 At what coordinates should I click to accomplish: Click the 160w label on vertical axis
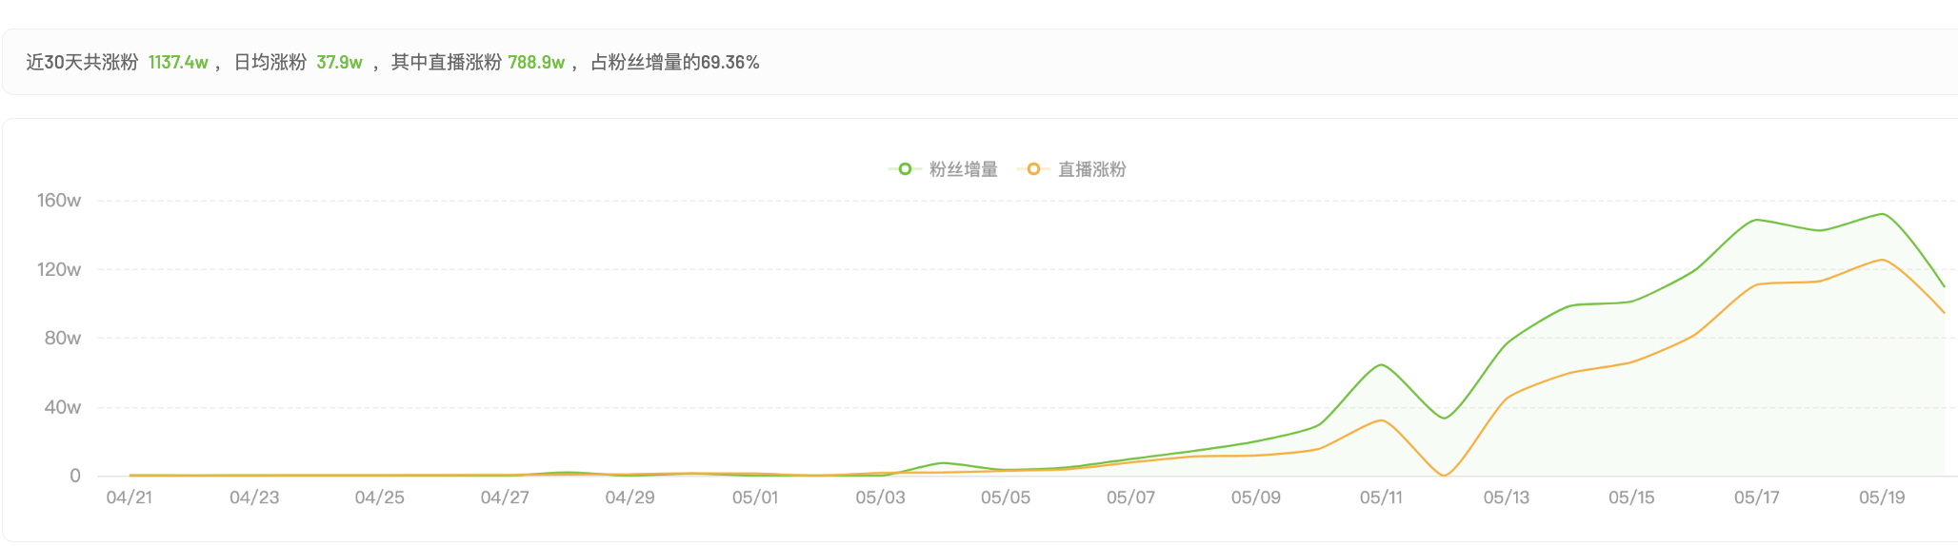click(x=59, y=201)
